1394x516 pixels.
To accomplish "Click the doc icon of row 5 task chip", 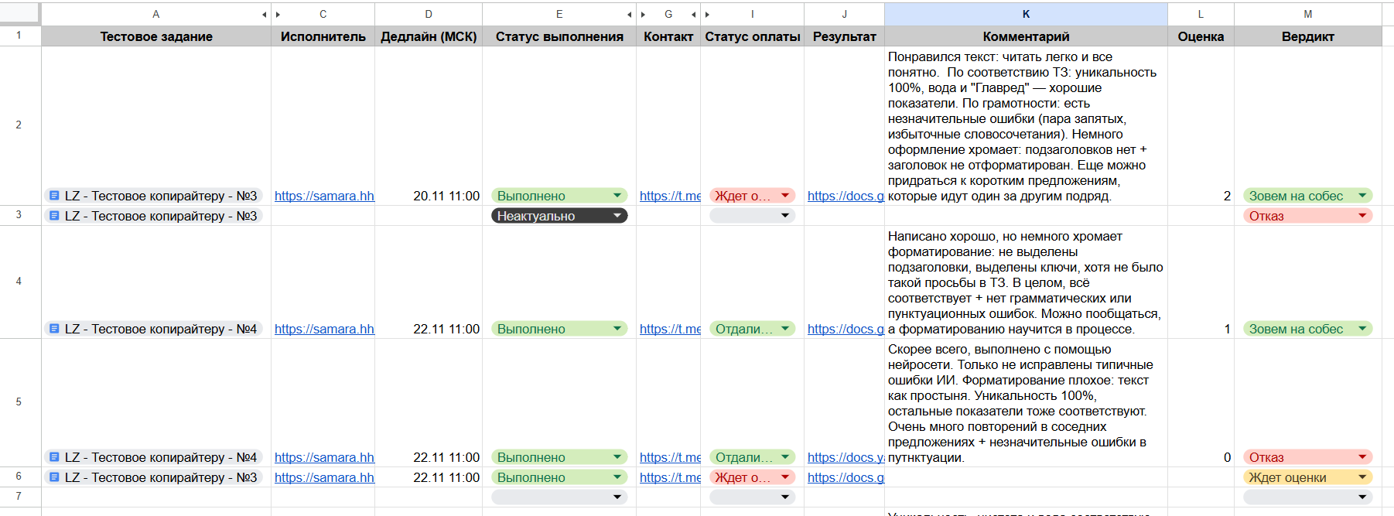I will coord(54,457).
